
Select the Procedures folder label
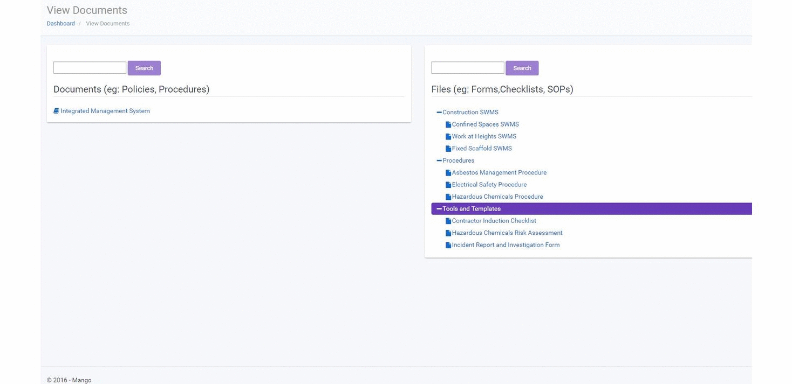click(x=459, y=160)
